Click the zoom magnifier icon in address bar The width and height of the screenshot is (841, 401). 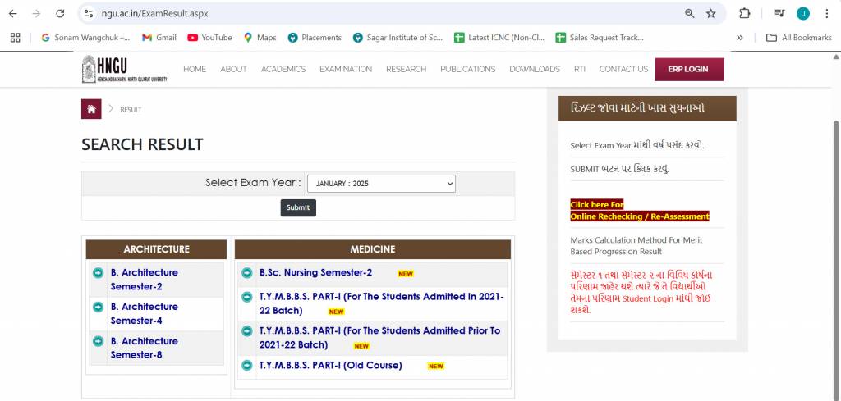click(x=690, y=14)
